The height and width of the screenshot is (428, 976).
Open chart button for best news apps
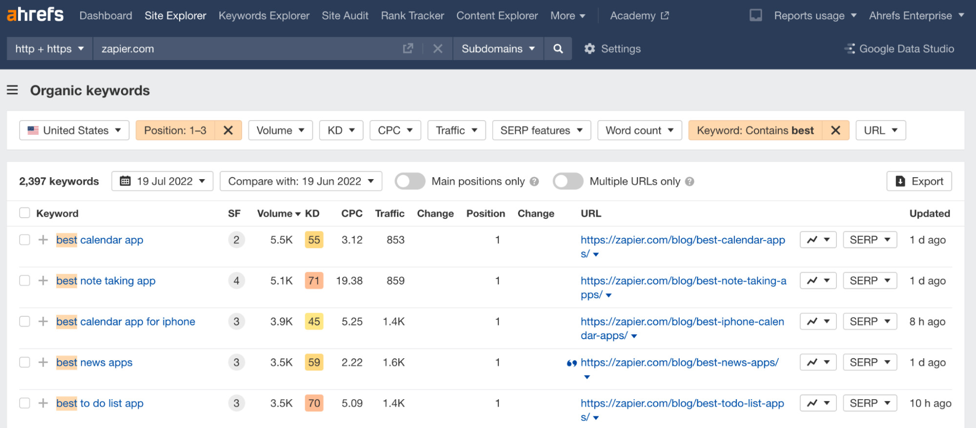818,362
